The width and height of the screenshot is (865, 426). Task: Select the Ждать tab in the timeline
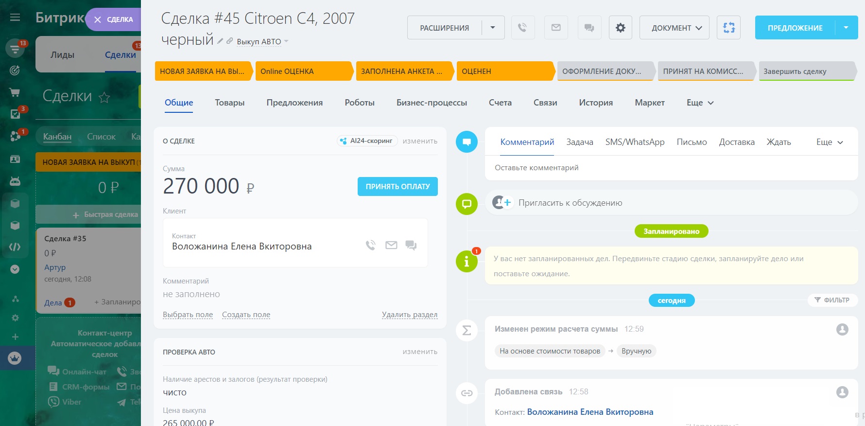(778, 142)
